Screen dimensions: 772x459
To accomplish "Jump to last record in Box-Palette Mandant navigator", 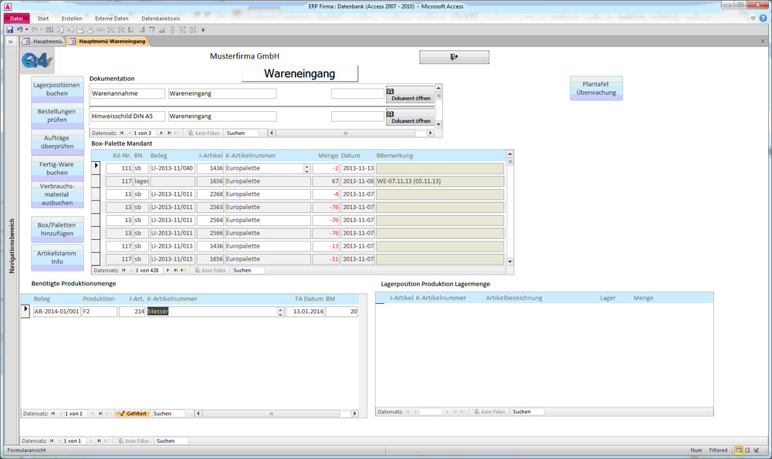I will (x=176, y=270).
